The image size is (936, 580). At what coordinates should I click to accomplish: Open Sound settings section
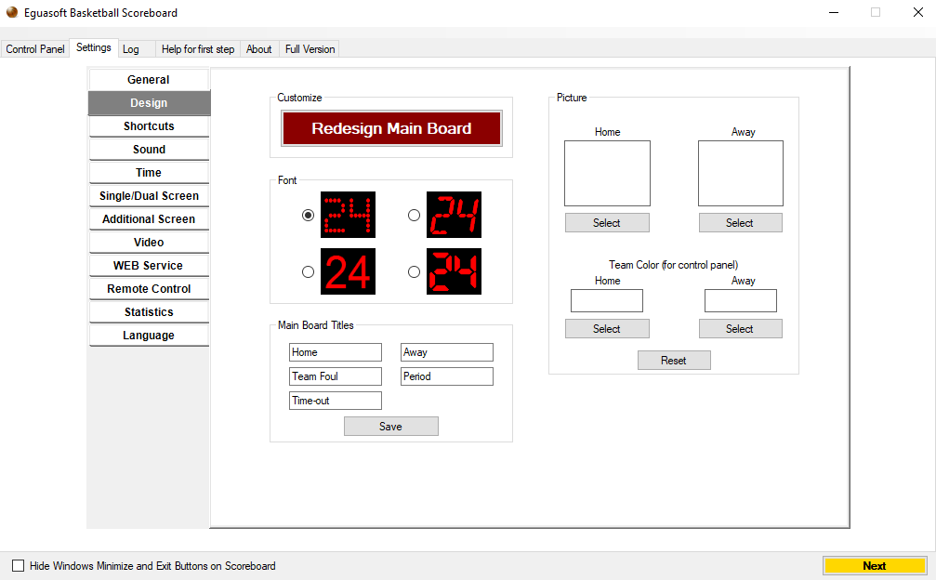149,149
